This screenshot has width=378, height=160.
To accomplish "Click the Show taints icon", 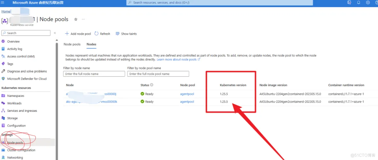I will coord(117,34).
